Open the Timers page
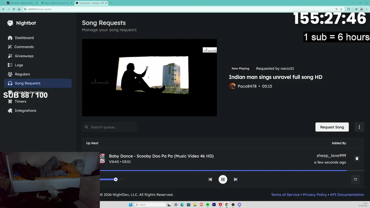This screenshot has width=370, height=208. [x=38, y=101]
